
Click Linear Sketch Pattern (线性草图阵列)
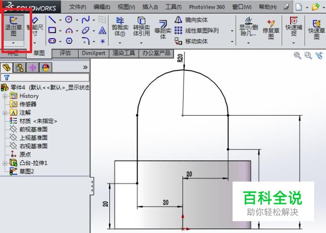coord(197,31)
